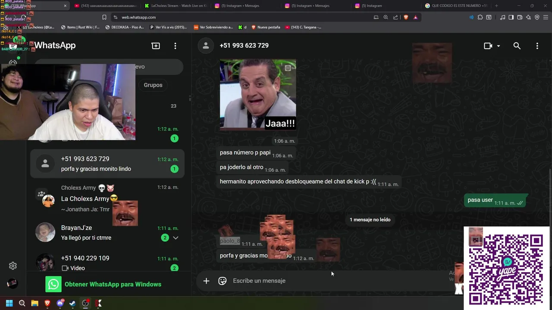This screenshot has height=310, width=552.
Task: Open the emoji picker
Action: pos(223,281)
